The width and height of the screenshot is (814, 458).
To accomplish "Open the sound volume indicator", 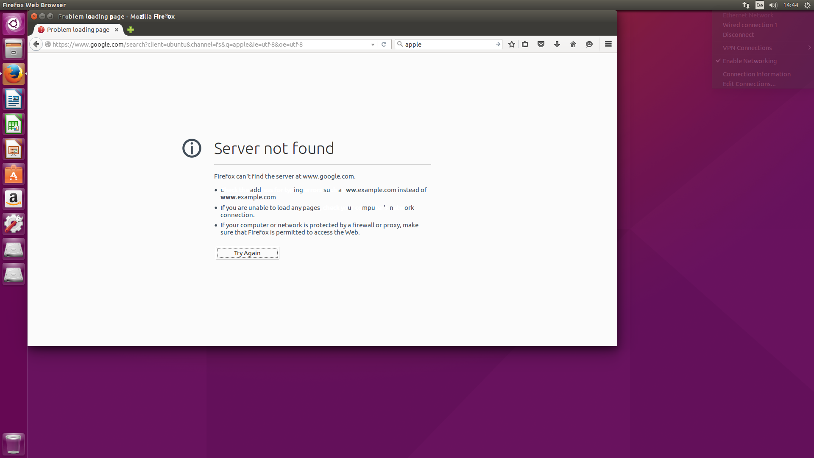I will coord(773,5).
